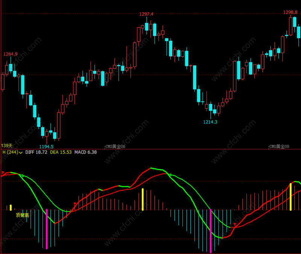This screenshot has height=254, width=301.
Task: Open the H (244) indicator dropdown arrow
Action: pos(21,153)
